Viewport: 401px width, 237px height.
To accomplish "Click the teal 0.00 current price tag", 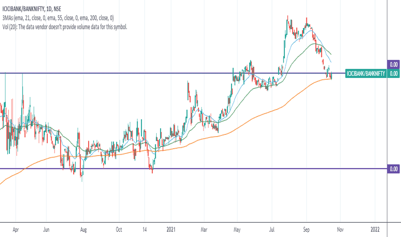I will tap(394, 74).
